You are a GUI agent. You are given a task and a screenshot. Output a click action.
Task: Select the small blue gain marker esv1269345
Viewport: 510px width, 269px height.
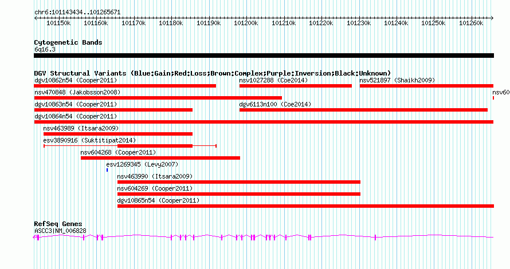point(107,170)
